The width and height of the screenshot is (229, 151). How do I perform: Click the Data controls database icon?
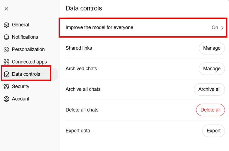(6, 74)
